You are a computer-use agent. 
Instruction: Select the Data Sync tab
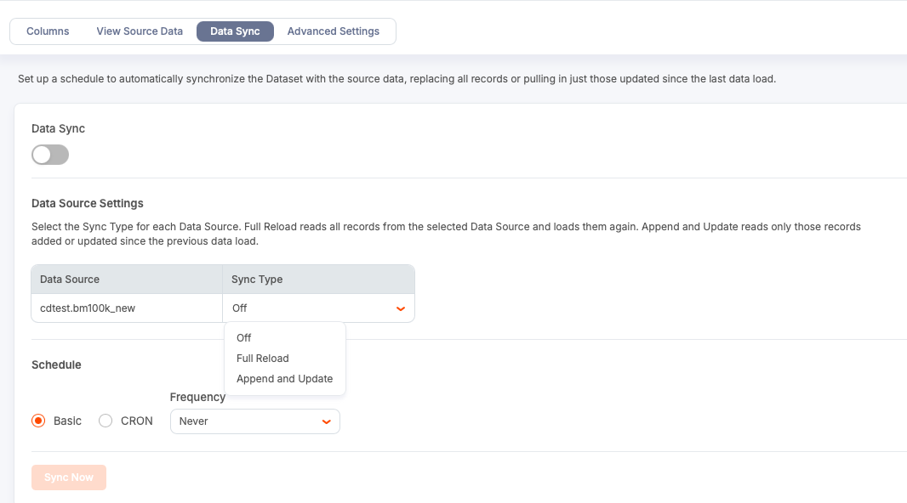[x=235, y=31]
